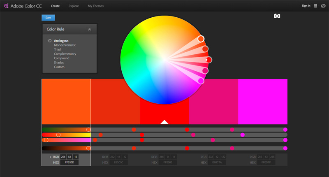This screenshot has width=329, height=177.
Task: Select the Monochromatic color rule
Action: pos(65,45)
